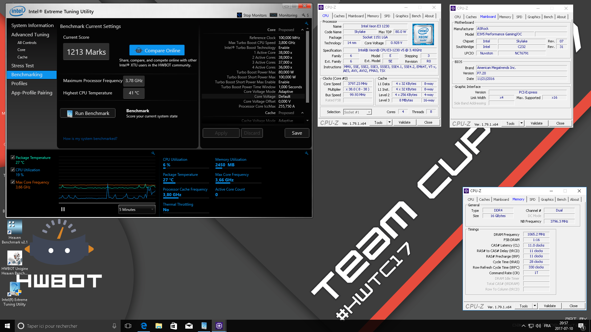Click the Stop Monitors waveform icon
The height and width of the screenshot is (332, 591).
(239, 15)
